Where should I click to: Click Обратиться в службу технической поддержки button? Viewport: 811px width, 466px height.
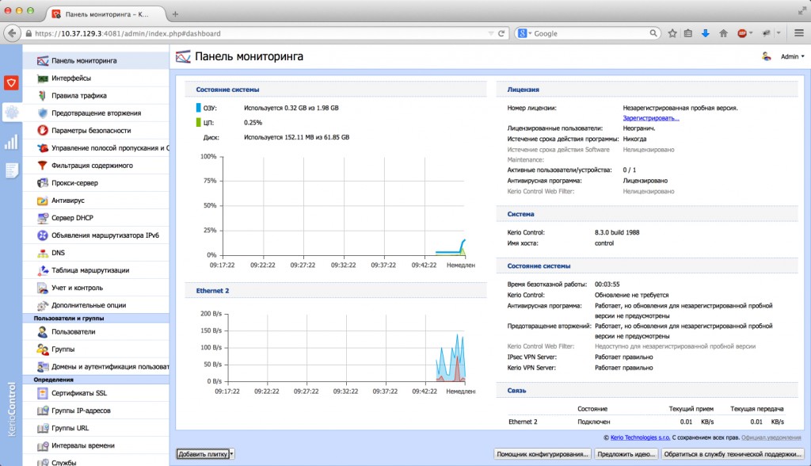[x=733, y=454]
